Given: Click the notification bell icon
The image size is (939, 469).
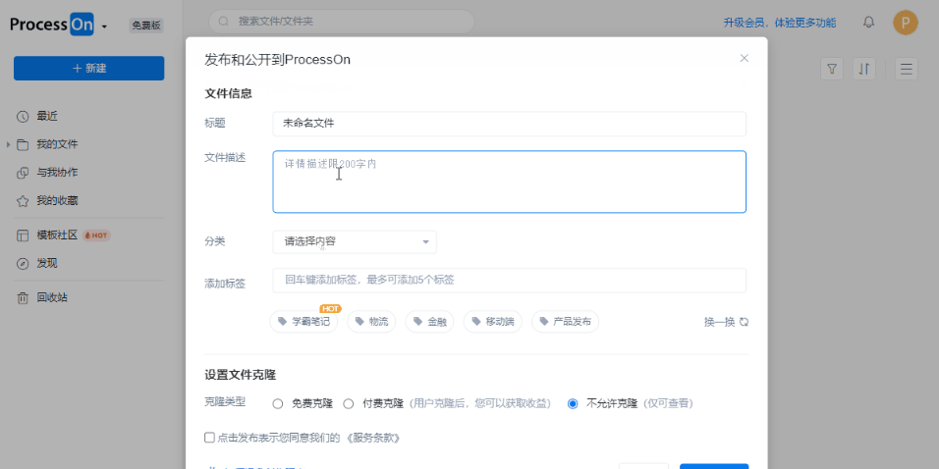Looking at the screenshot, I should point(868,23).
